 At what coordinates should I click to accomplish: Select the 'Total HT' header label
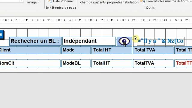[x=112, y=50]
